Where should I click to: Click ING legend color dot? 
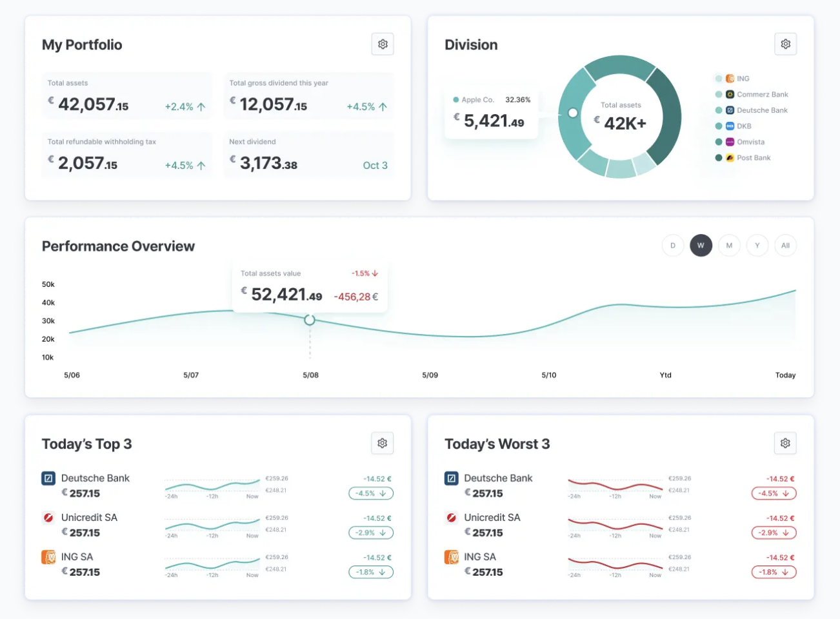coord(719,79)
